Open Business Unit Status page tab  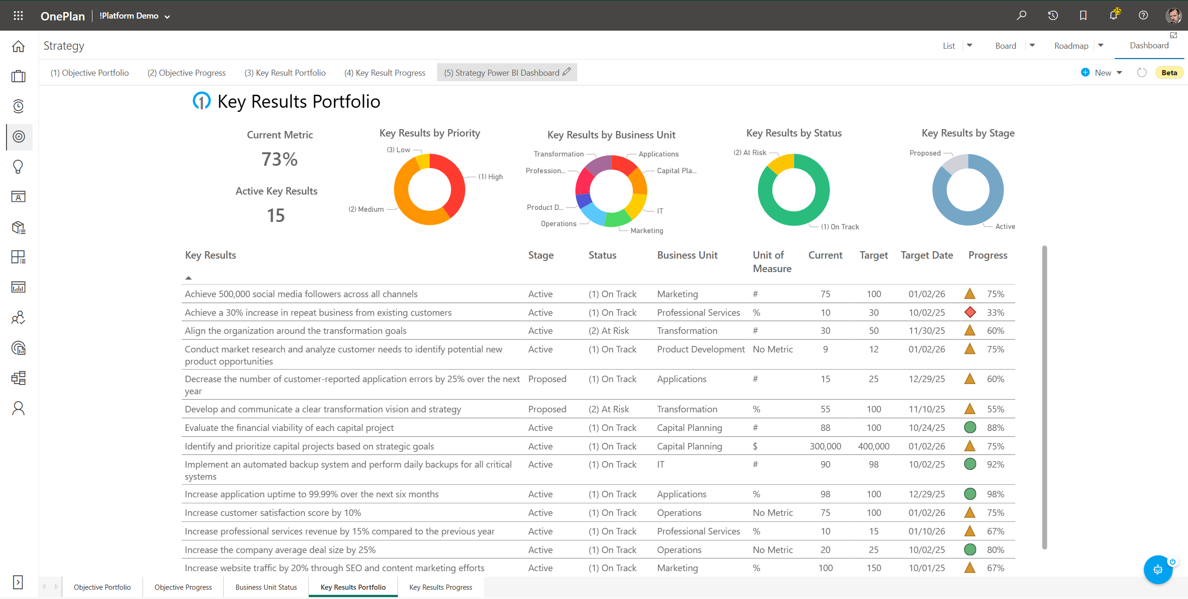coord(266,587)
